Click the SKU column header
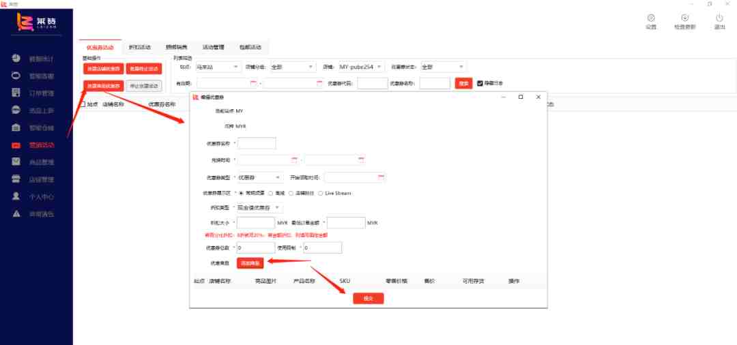The width and height of the screenshot is (737, 345). 345,281
